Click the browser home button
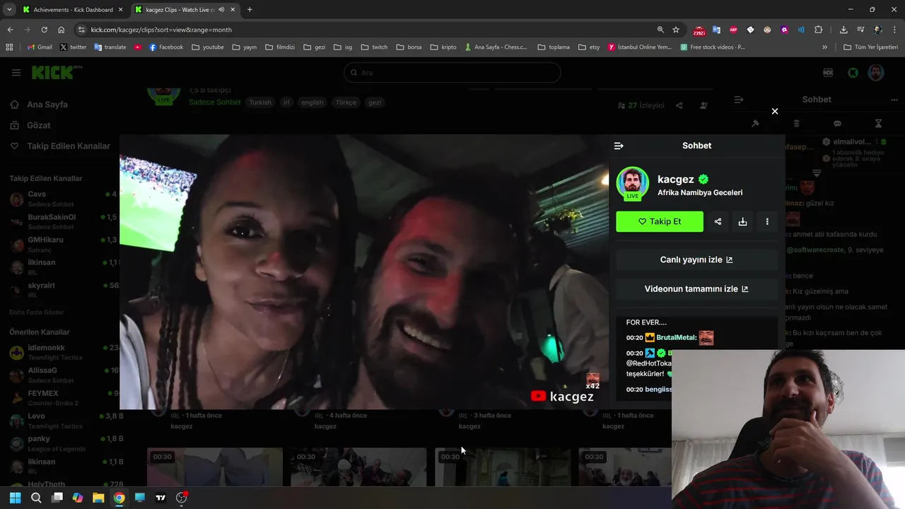Image resolution: width=905 pixels, height=509 pixels. [x=61, y=30]
